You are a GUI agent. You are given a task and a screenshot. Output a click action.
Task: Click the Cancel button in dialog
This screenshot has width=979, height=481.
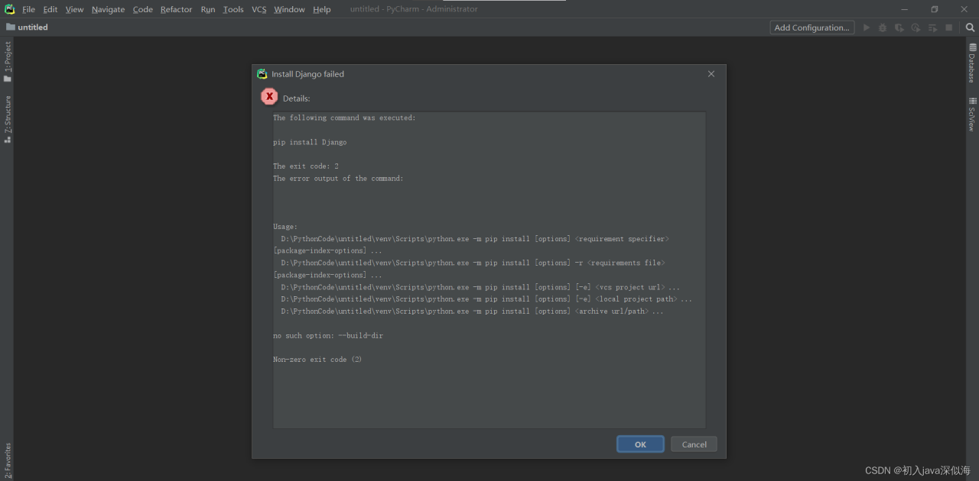click(694, 444)
